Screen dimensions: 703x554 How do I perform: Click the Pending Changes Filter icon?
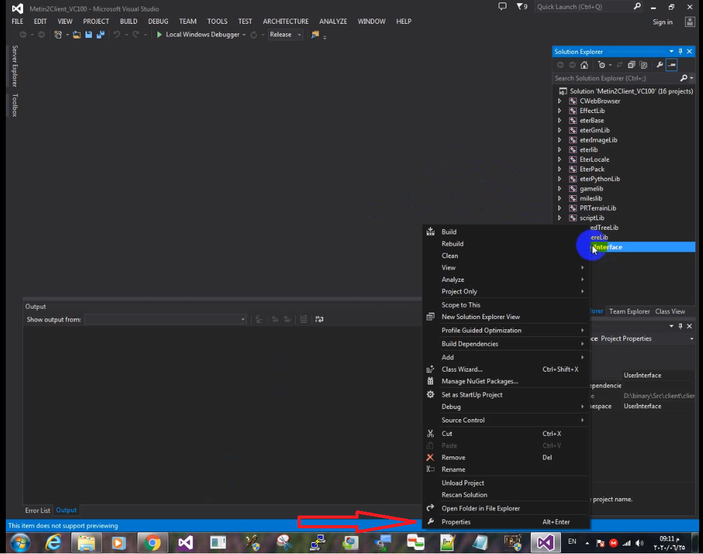coord(601,65)
